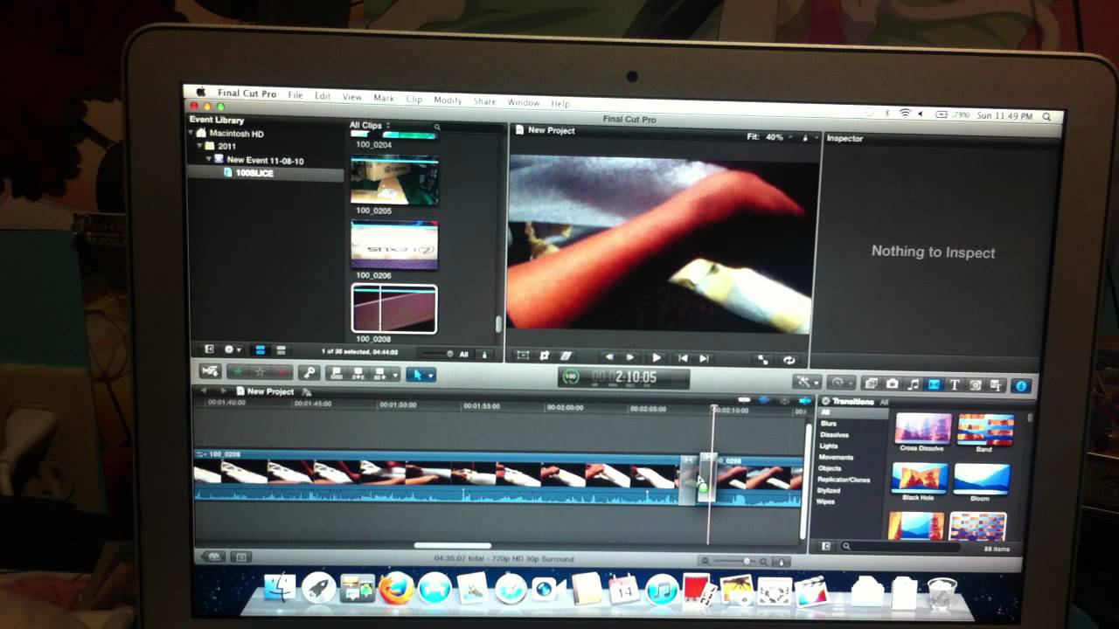Mark clip as favorite with green star
1119x629 pixels.
pyautogui.click(x=238, y=372)
